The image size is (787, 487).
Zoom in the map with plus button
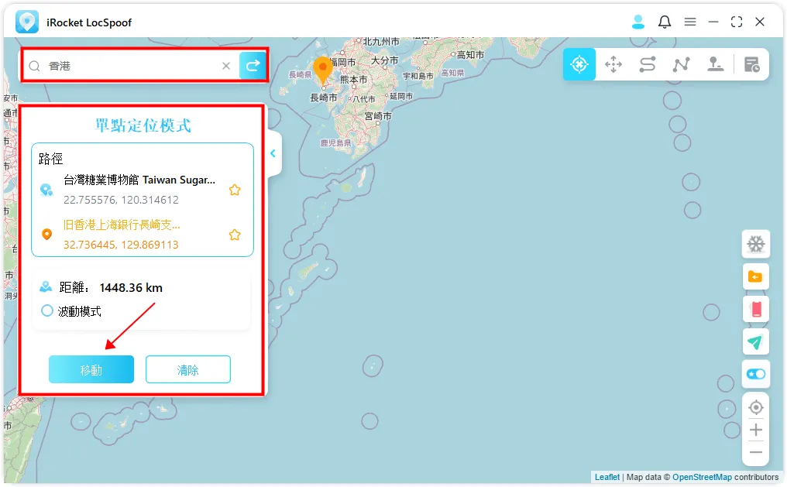755,430
